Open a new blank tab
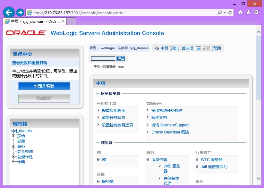264x188 pixels. pyautogui.click(x=71, y=21)
